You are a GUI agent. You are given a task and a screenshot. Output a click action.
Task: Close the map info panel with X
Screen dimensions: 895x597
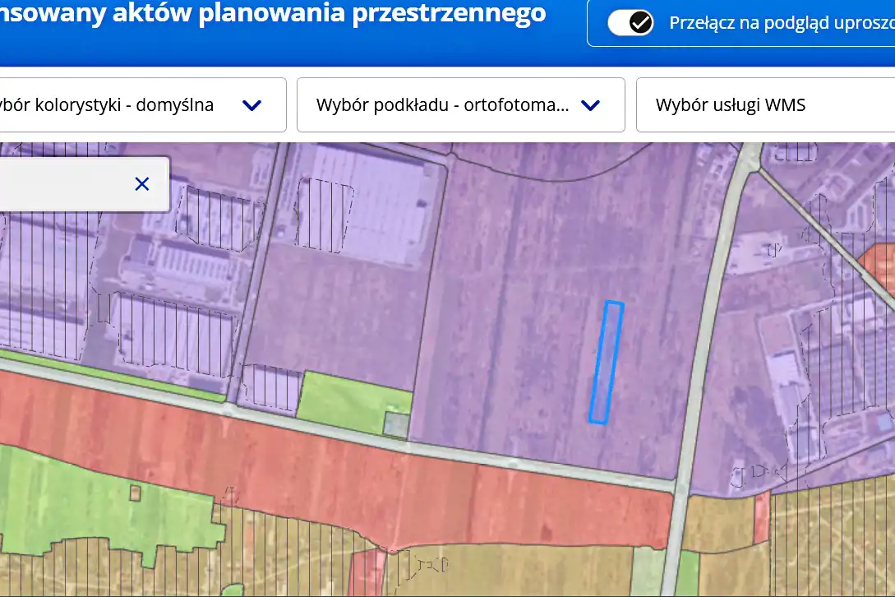click(142, 183)
